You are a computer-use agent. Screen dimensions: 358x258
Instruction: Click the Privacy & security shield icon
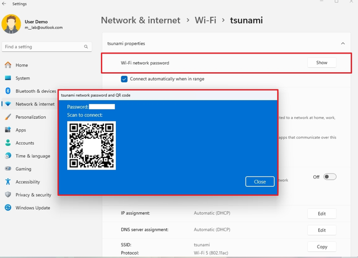click(8, 195)
